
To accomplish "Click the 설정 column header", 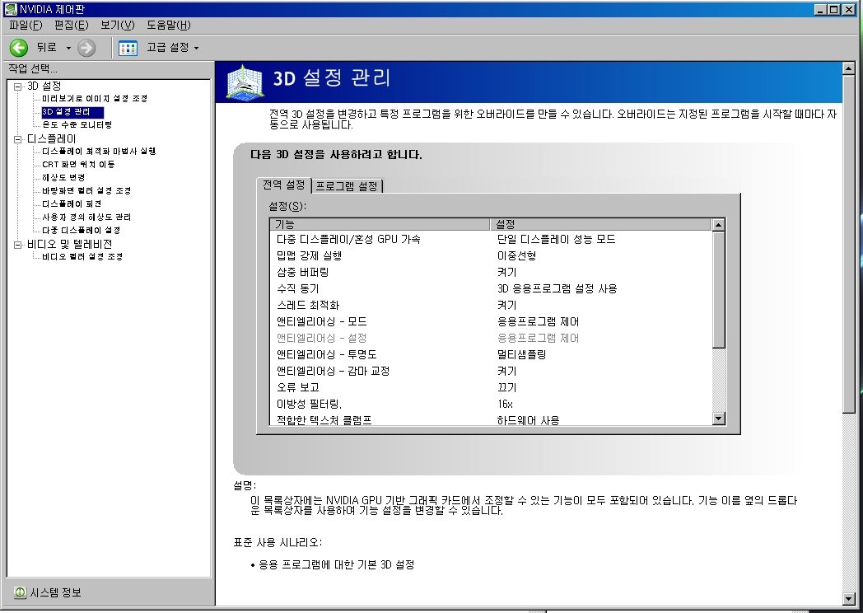I will [600, 224].
